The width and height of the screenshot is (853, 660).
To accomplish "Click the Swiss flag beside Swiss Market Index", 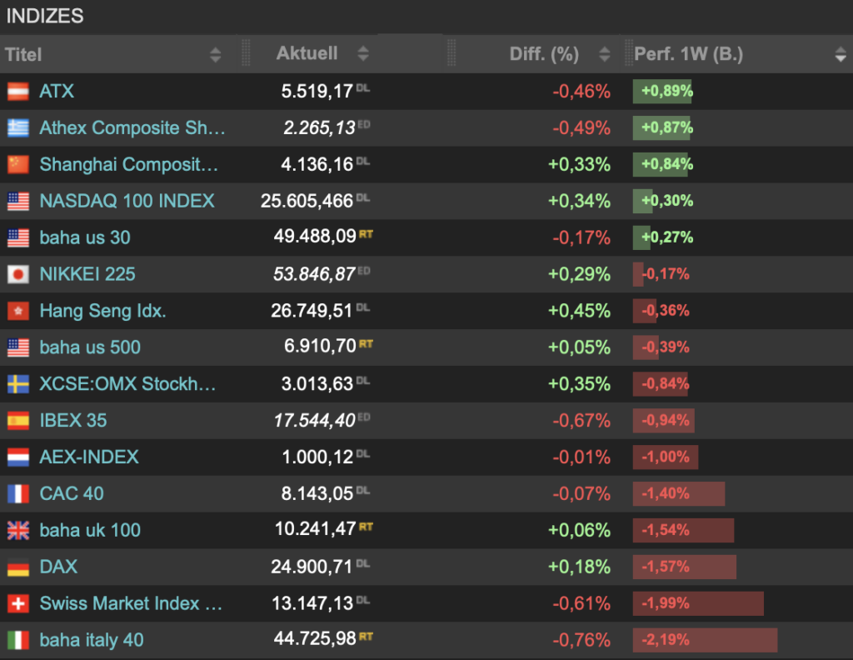I will pyautogui.click(x=17, y=603).
